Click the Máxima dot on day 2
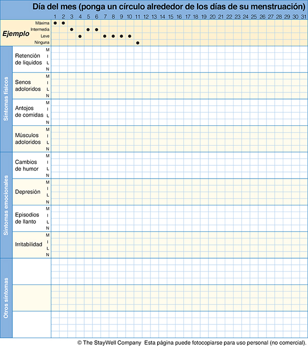Screen dimensions: 308x348 pos(63,23)
